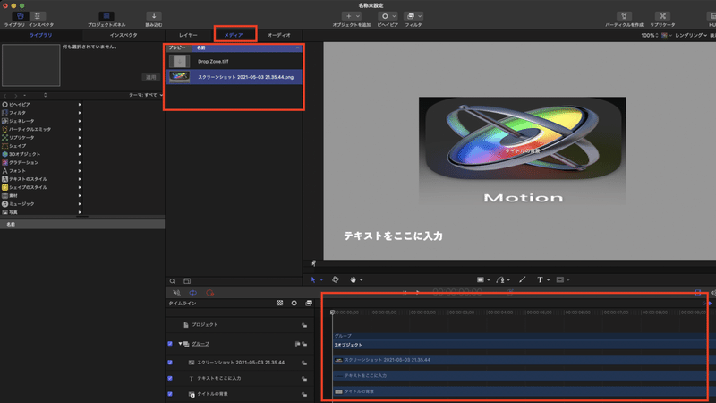
Task: Expand the フォント category arrow
Action: click(x=80, y=171)
